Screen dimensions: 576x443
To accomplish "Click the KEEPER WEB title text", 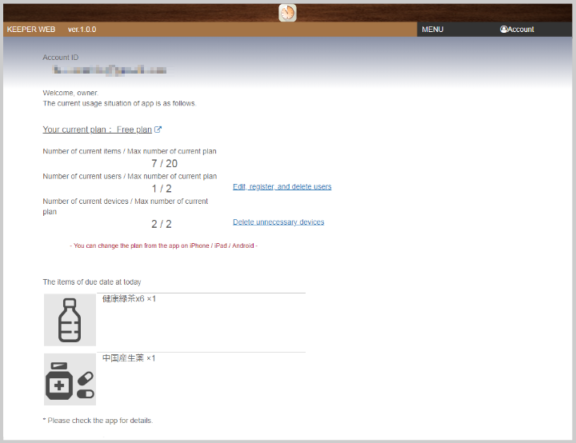I will point(31,30).
